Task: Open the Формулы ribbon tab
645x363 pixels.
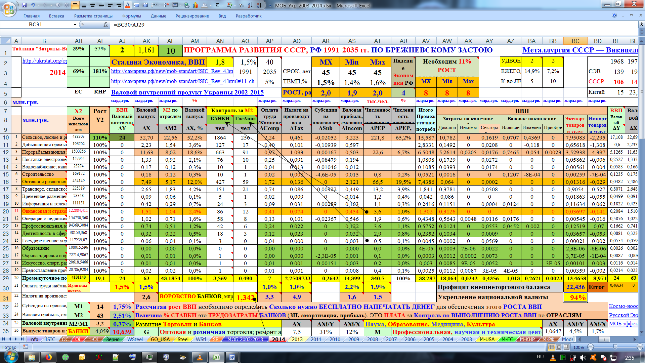Action: coord(132,16)
